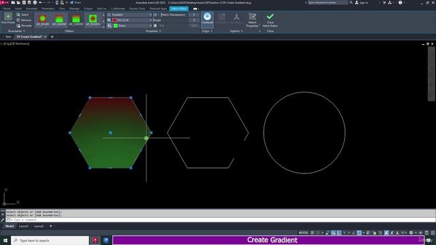
Task: Pick the GR_SPHER gradient pattern
Action: 42,20
